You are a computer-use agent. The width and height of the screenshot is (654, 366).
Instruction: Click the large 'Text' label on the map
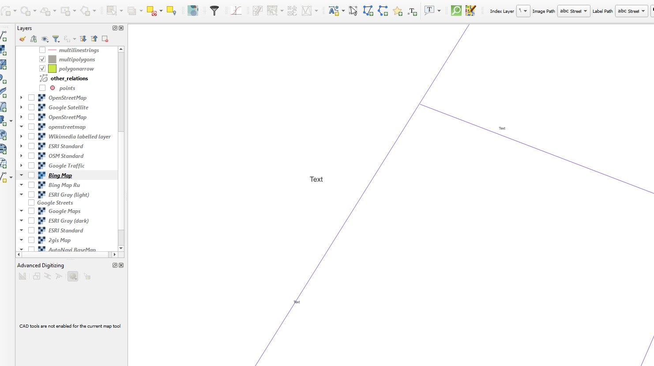(316, 179)
